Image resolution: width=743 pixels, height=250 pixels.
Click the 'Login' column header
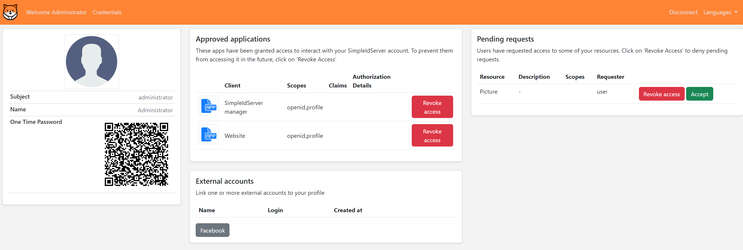[x=275, y=210]
